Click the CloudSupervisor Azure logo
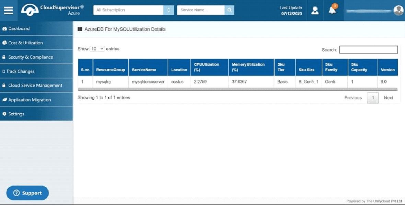The height and width of the screenshot is (222, 405). 53,10
